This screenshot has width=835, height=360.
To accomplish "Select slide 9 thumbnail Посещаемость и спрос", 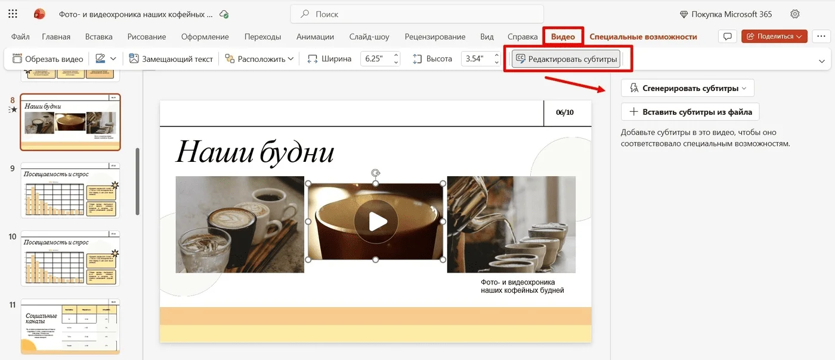I will pos(70,190).
